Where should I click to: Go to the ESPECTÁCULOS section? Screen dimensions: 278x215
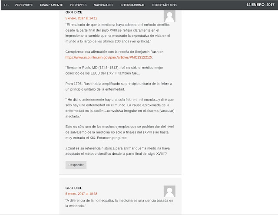pyautogui.click(x=164, y=5)
